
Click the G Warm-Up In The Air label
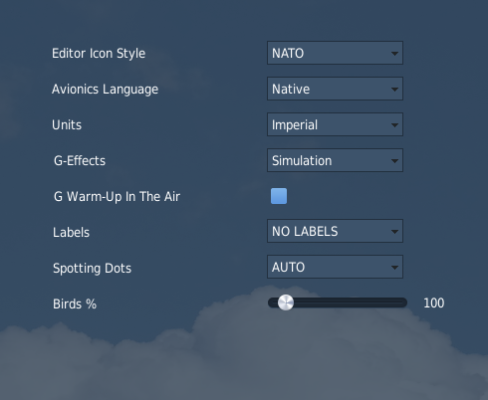[x=117, y=197]
